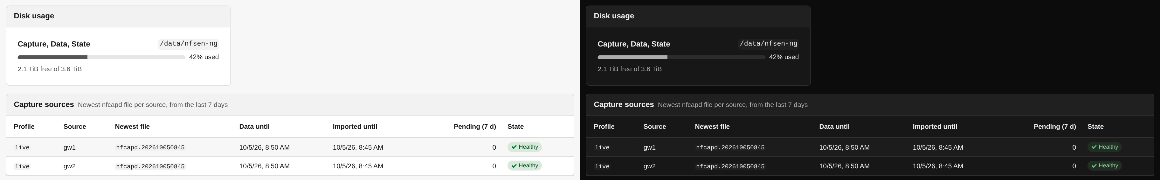
Task: Click the 'State' column header in dark table
Action: tap(1095, 127)
